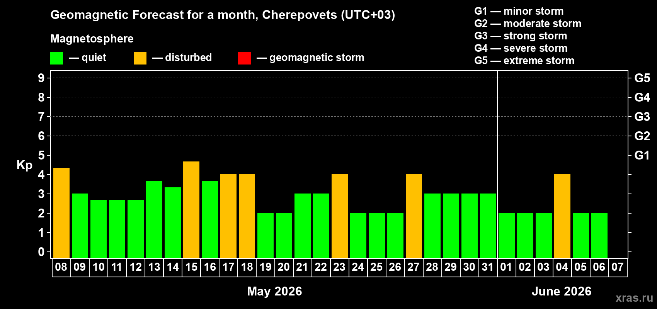Click the green quiet legend swatch
This screenshot has height=309, width=657.
pos(56,58)
